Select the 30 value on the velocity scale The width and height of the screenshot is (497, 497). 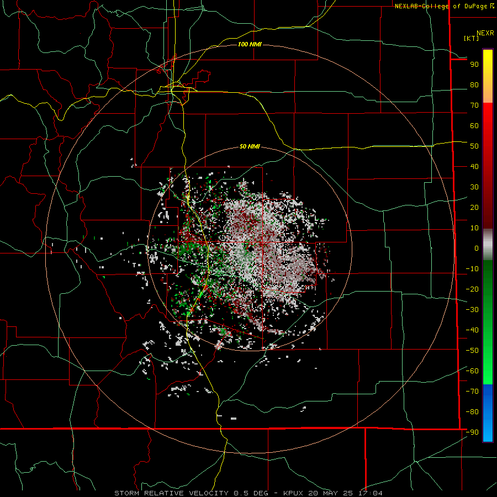coord(474,187)
